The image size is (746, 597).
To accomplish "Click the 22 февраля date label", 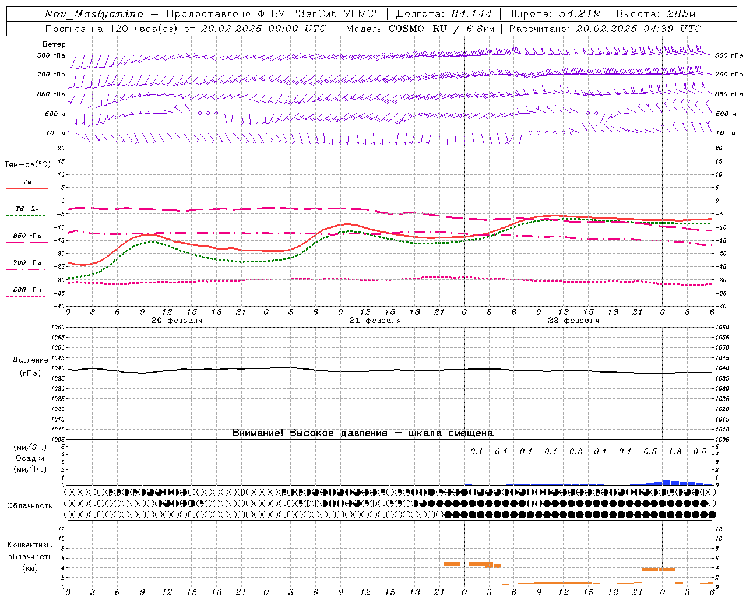I will click(x=573, y=321).
